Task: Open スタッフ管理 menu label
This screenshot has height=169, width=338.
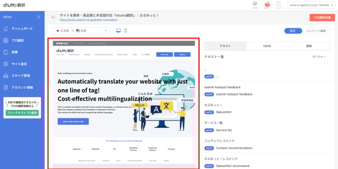Action: coord(21,76)
